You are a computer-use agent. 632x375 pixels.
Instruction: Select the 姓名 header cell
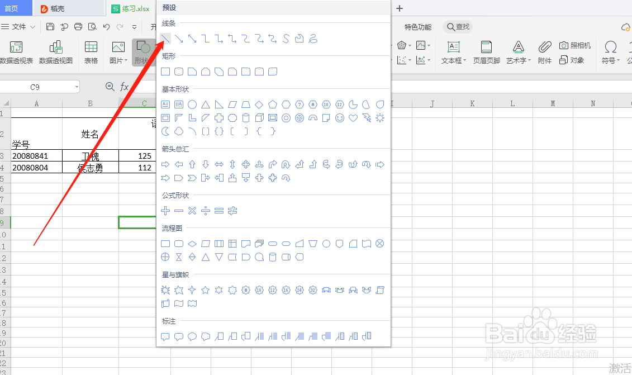91,134
